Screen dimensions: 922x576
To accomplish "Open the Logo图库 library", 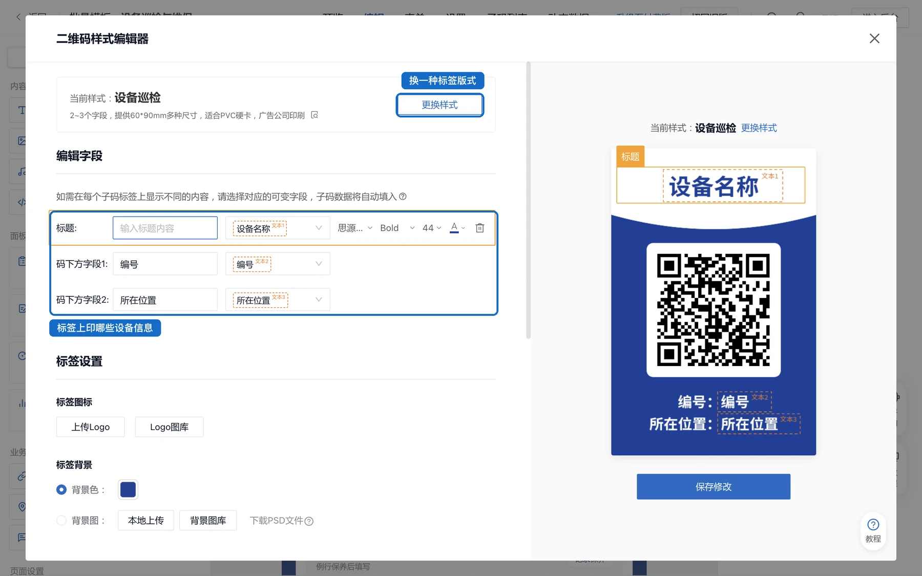I will click(x=169, y=427).
